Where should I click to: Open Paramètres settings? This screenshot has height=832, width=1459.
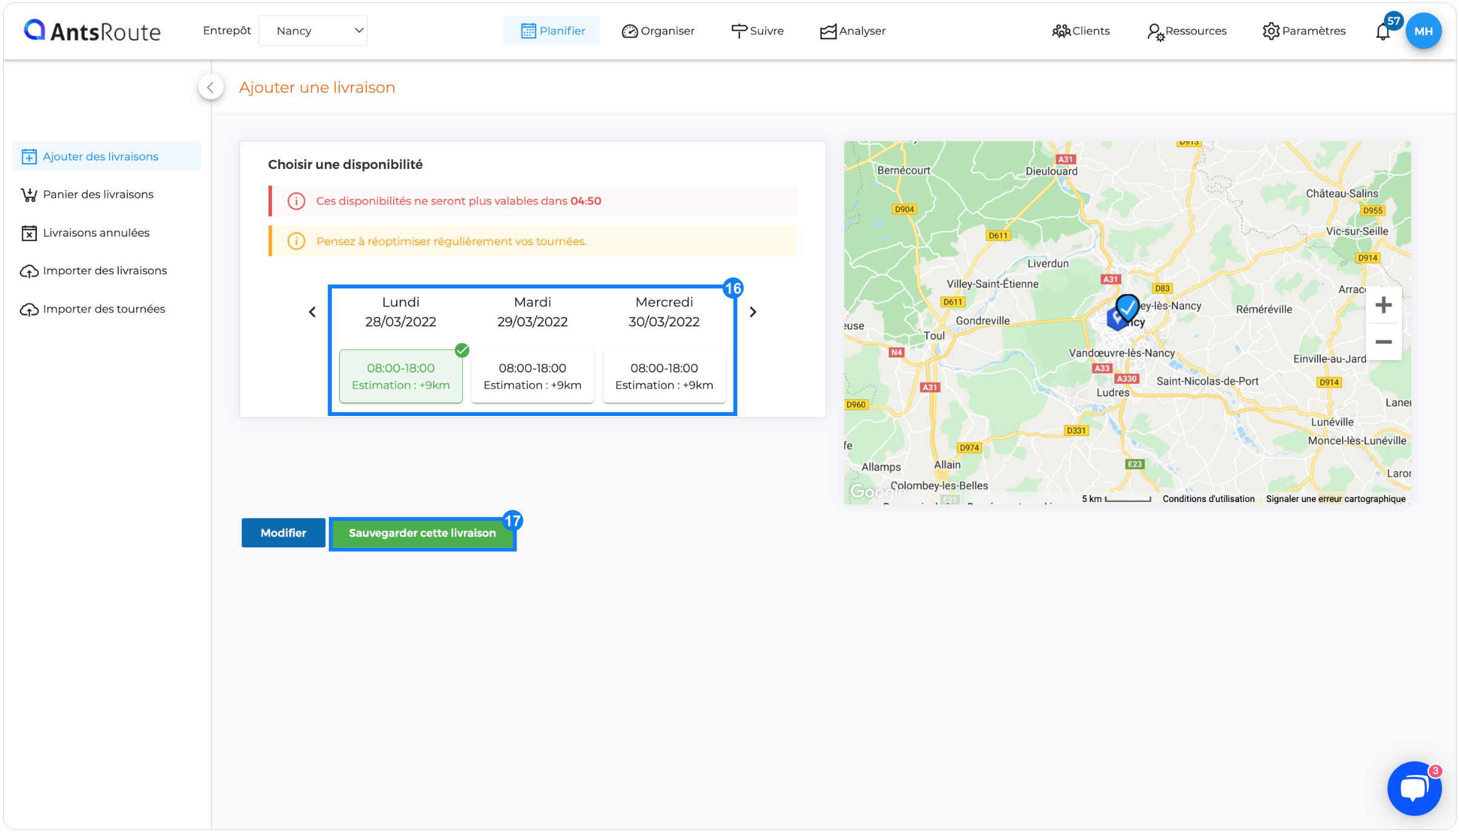(1304, 31)
